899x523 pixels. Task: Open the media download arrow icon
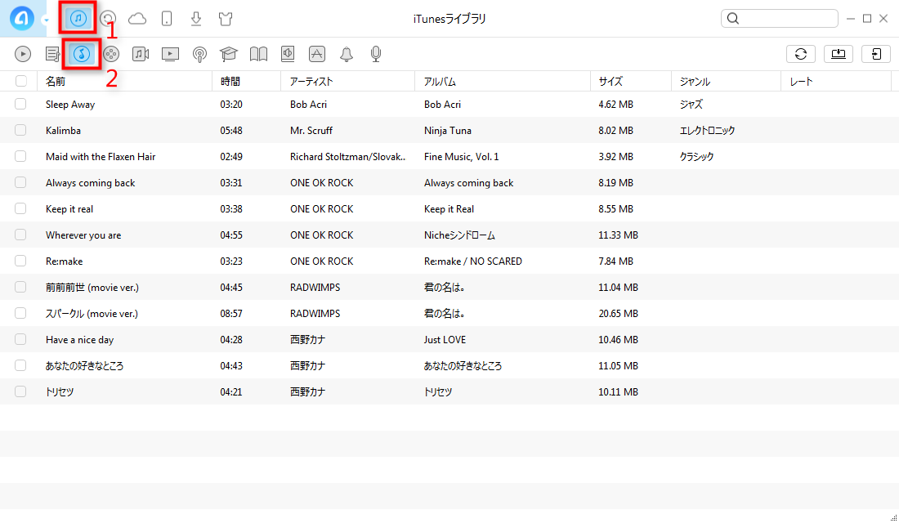(196, 19)
